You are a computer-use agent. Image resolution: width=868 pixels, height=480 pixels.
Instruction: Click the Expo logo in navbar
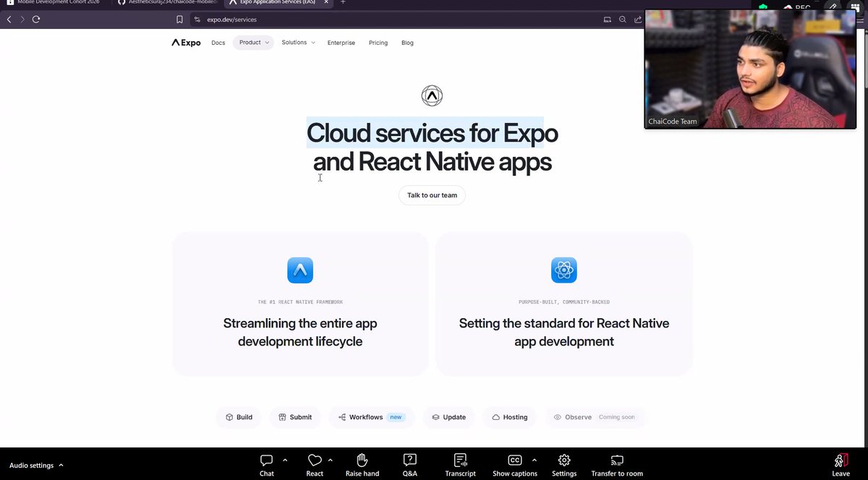pyautogui.click(x=186, y=43)
